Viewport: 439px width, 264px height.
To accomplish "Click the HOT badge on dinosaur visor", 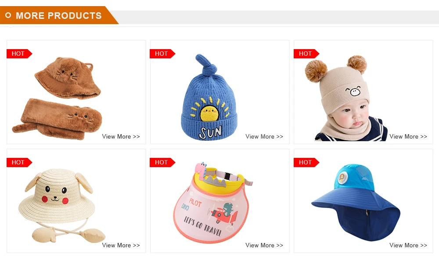I will (163, 163).
